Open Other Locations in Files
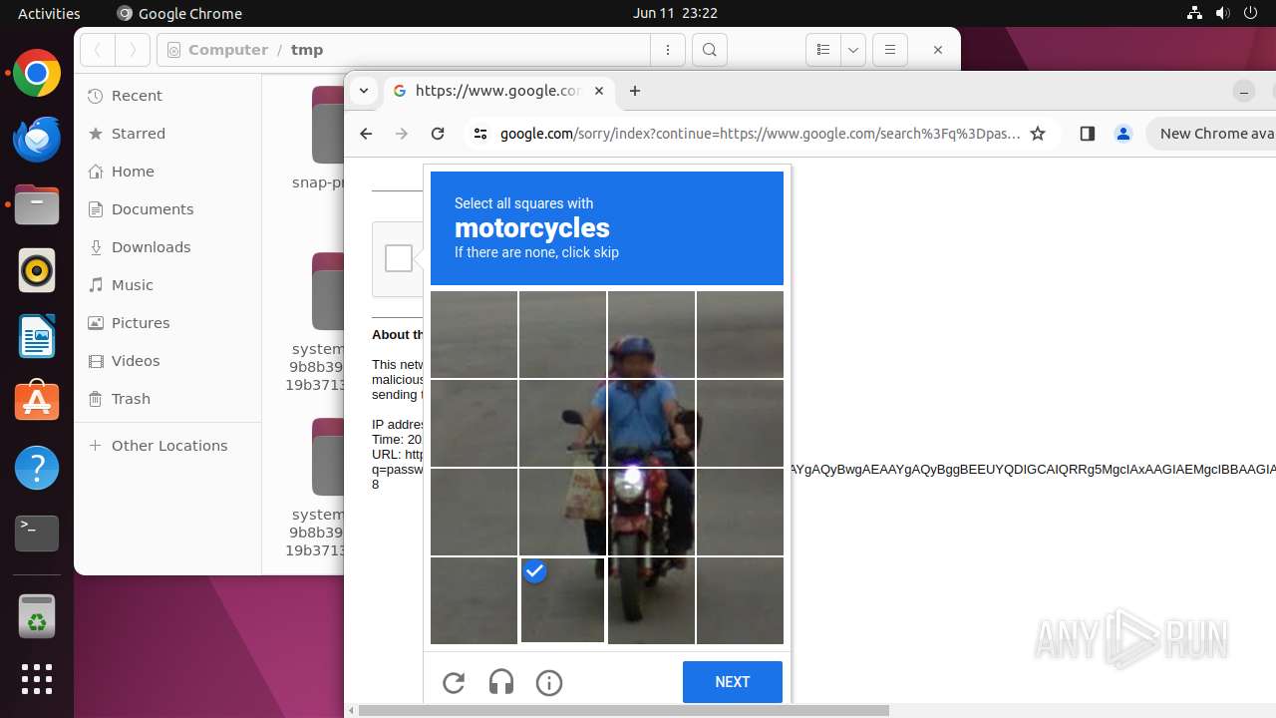 pyautogui.click(x=167, y=446)
